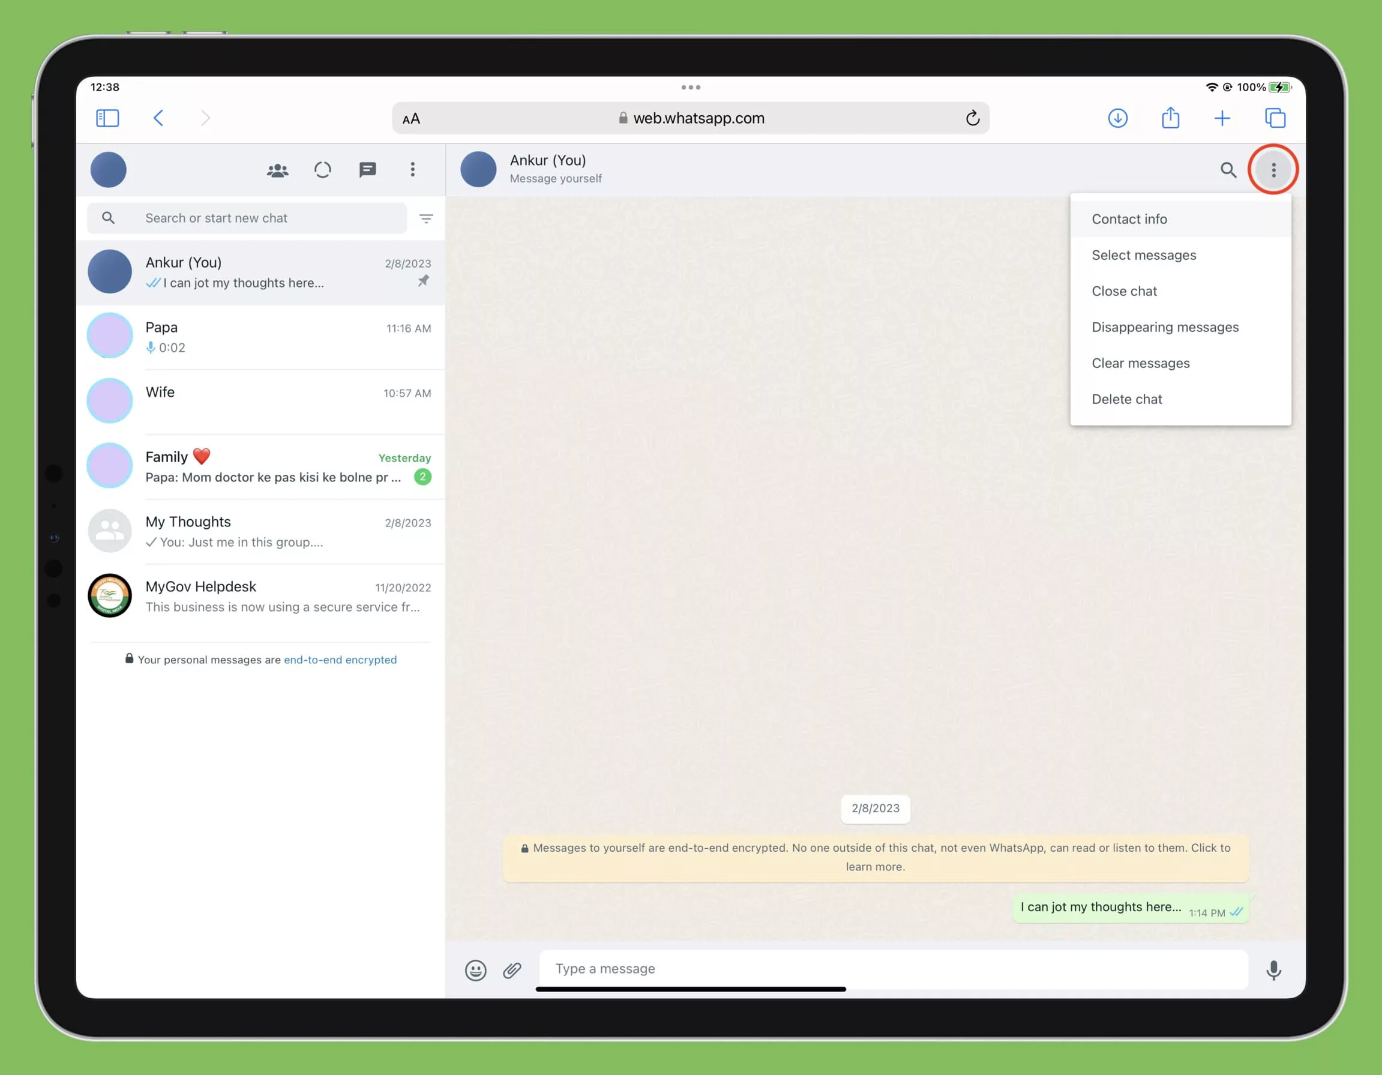Open a new tab with plus icon
This screenshot has height=1075, width=1382.
tap(1222, 118)
